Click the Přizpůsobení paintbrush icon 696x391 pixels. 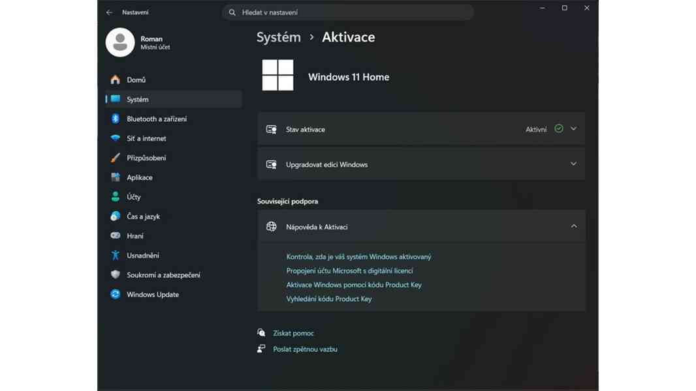[116, 158]
